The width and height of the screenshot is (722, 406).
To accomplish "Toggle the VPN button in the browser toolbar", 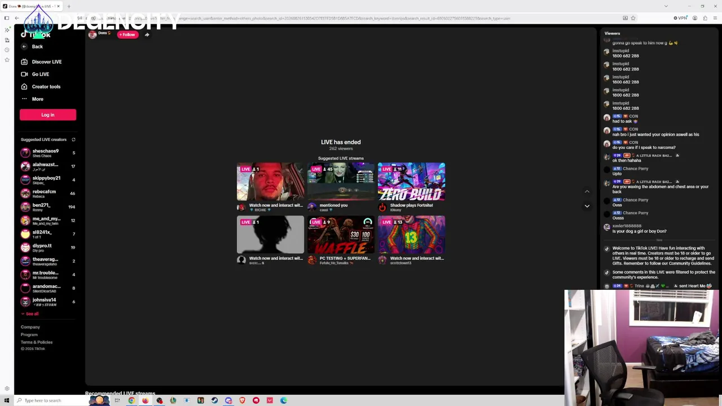I will [681, 19].
